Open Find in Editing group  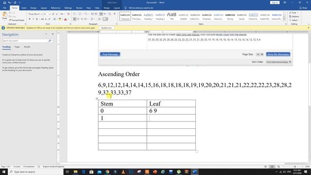click(294, 13)
